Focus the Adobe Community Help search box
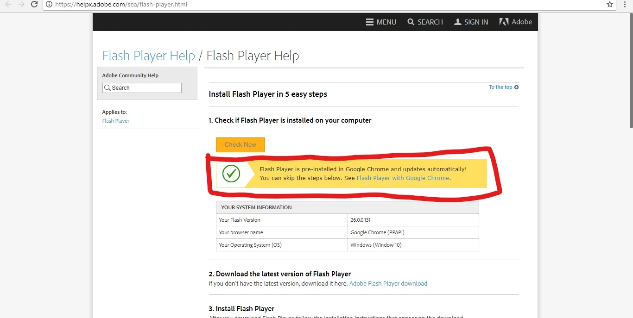The height and width of the screenshot is (318, 633). tap(142, 88)
